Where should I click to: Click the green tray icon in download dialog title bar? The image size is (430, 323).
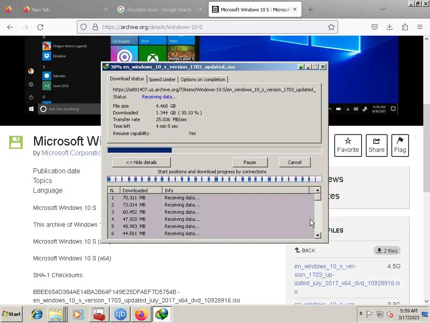pyautogui.click(x=301, y=67)
